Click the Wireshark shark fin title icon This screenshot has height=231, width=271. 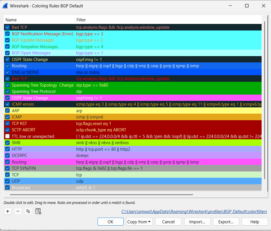point(5,6)
